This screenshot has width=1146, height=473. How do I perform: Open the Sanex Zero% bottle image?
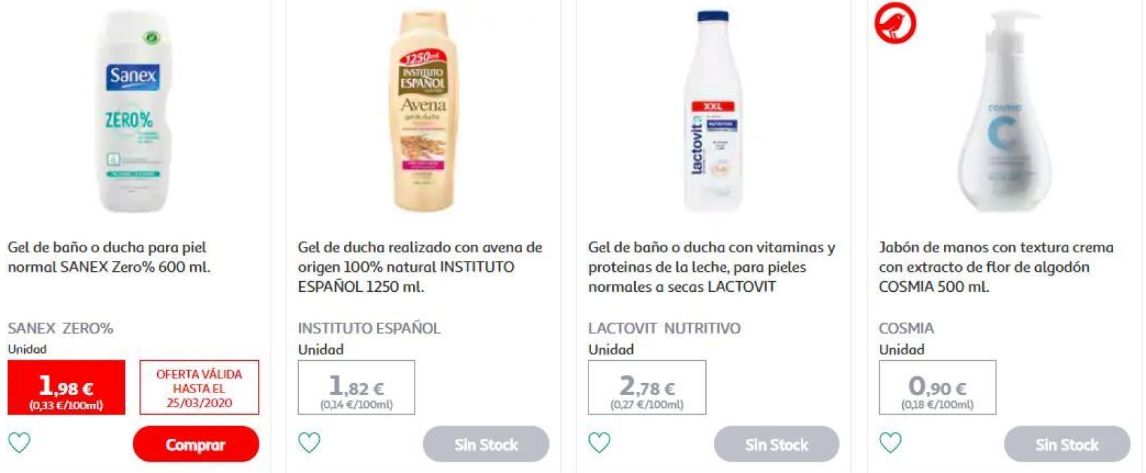click(x=133, y=111)
